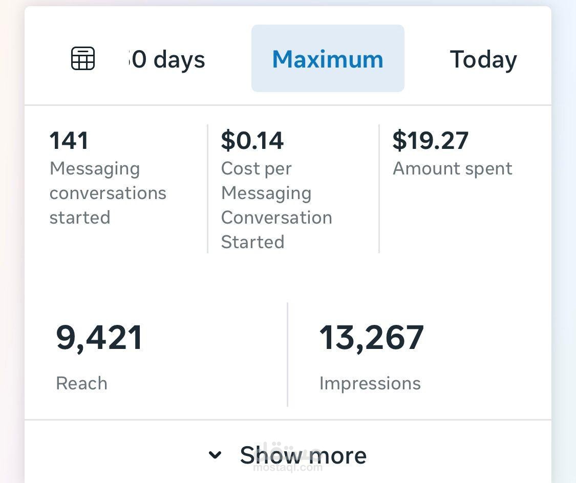Select the Maximum date range tab
Screen dimensions: 576x483
pyautogui.click(x=328, y=58)
